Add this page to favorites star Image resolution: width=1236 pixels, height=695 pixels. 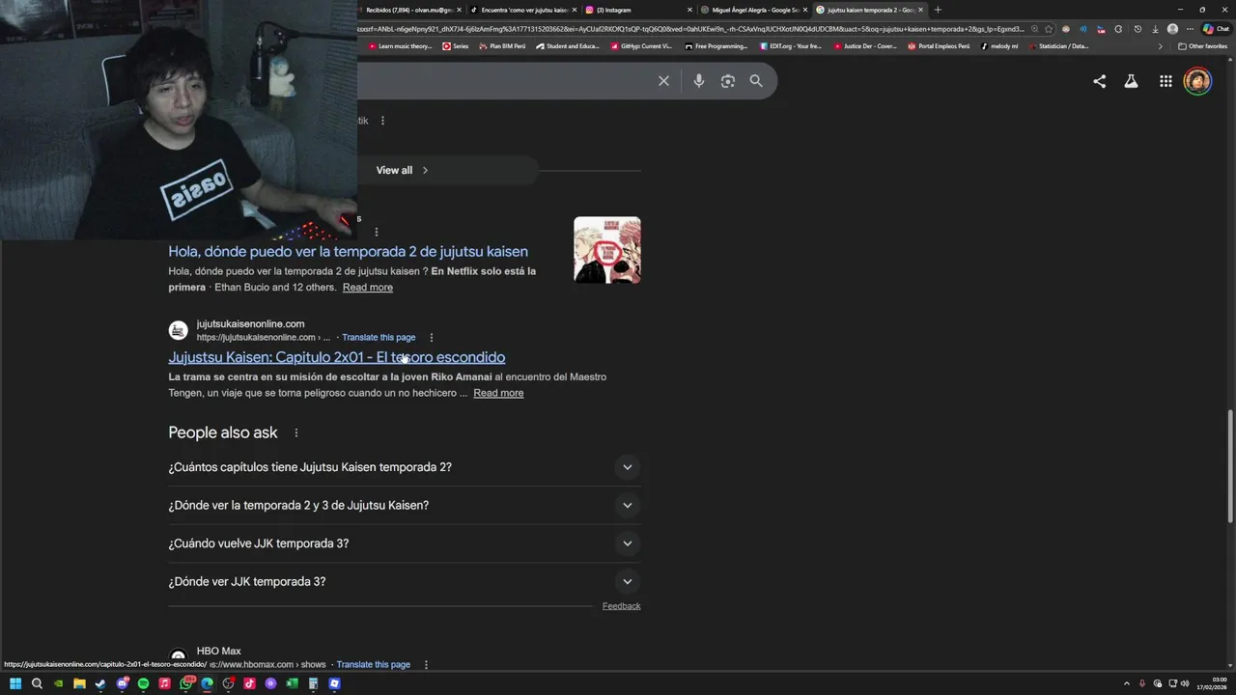1049,29
